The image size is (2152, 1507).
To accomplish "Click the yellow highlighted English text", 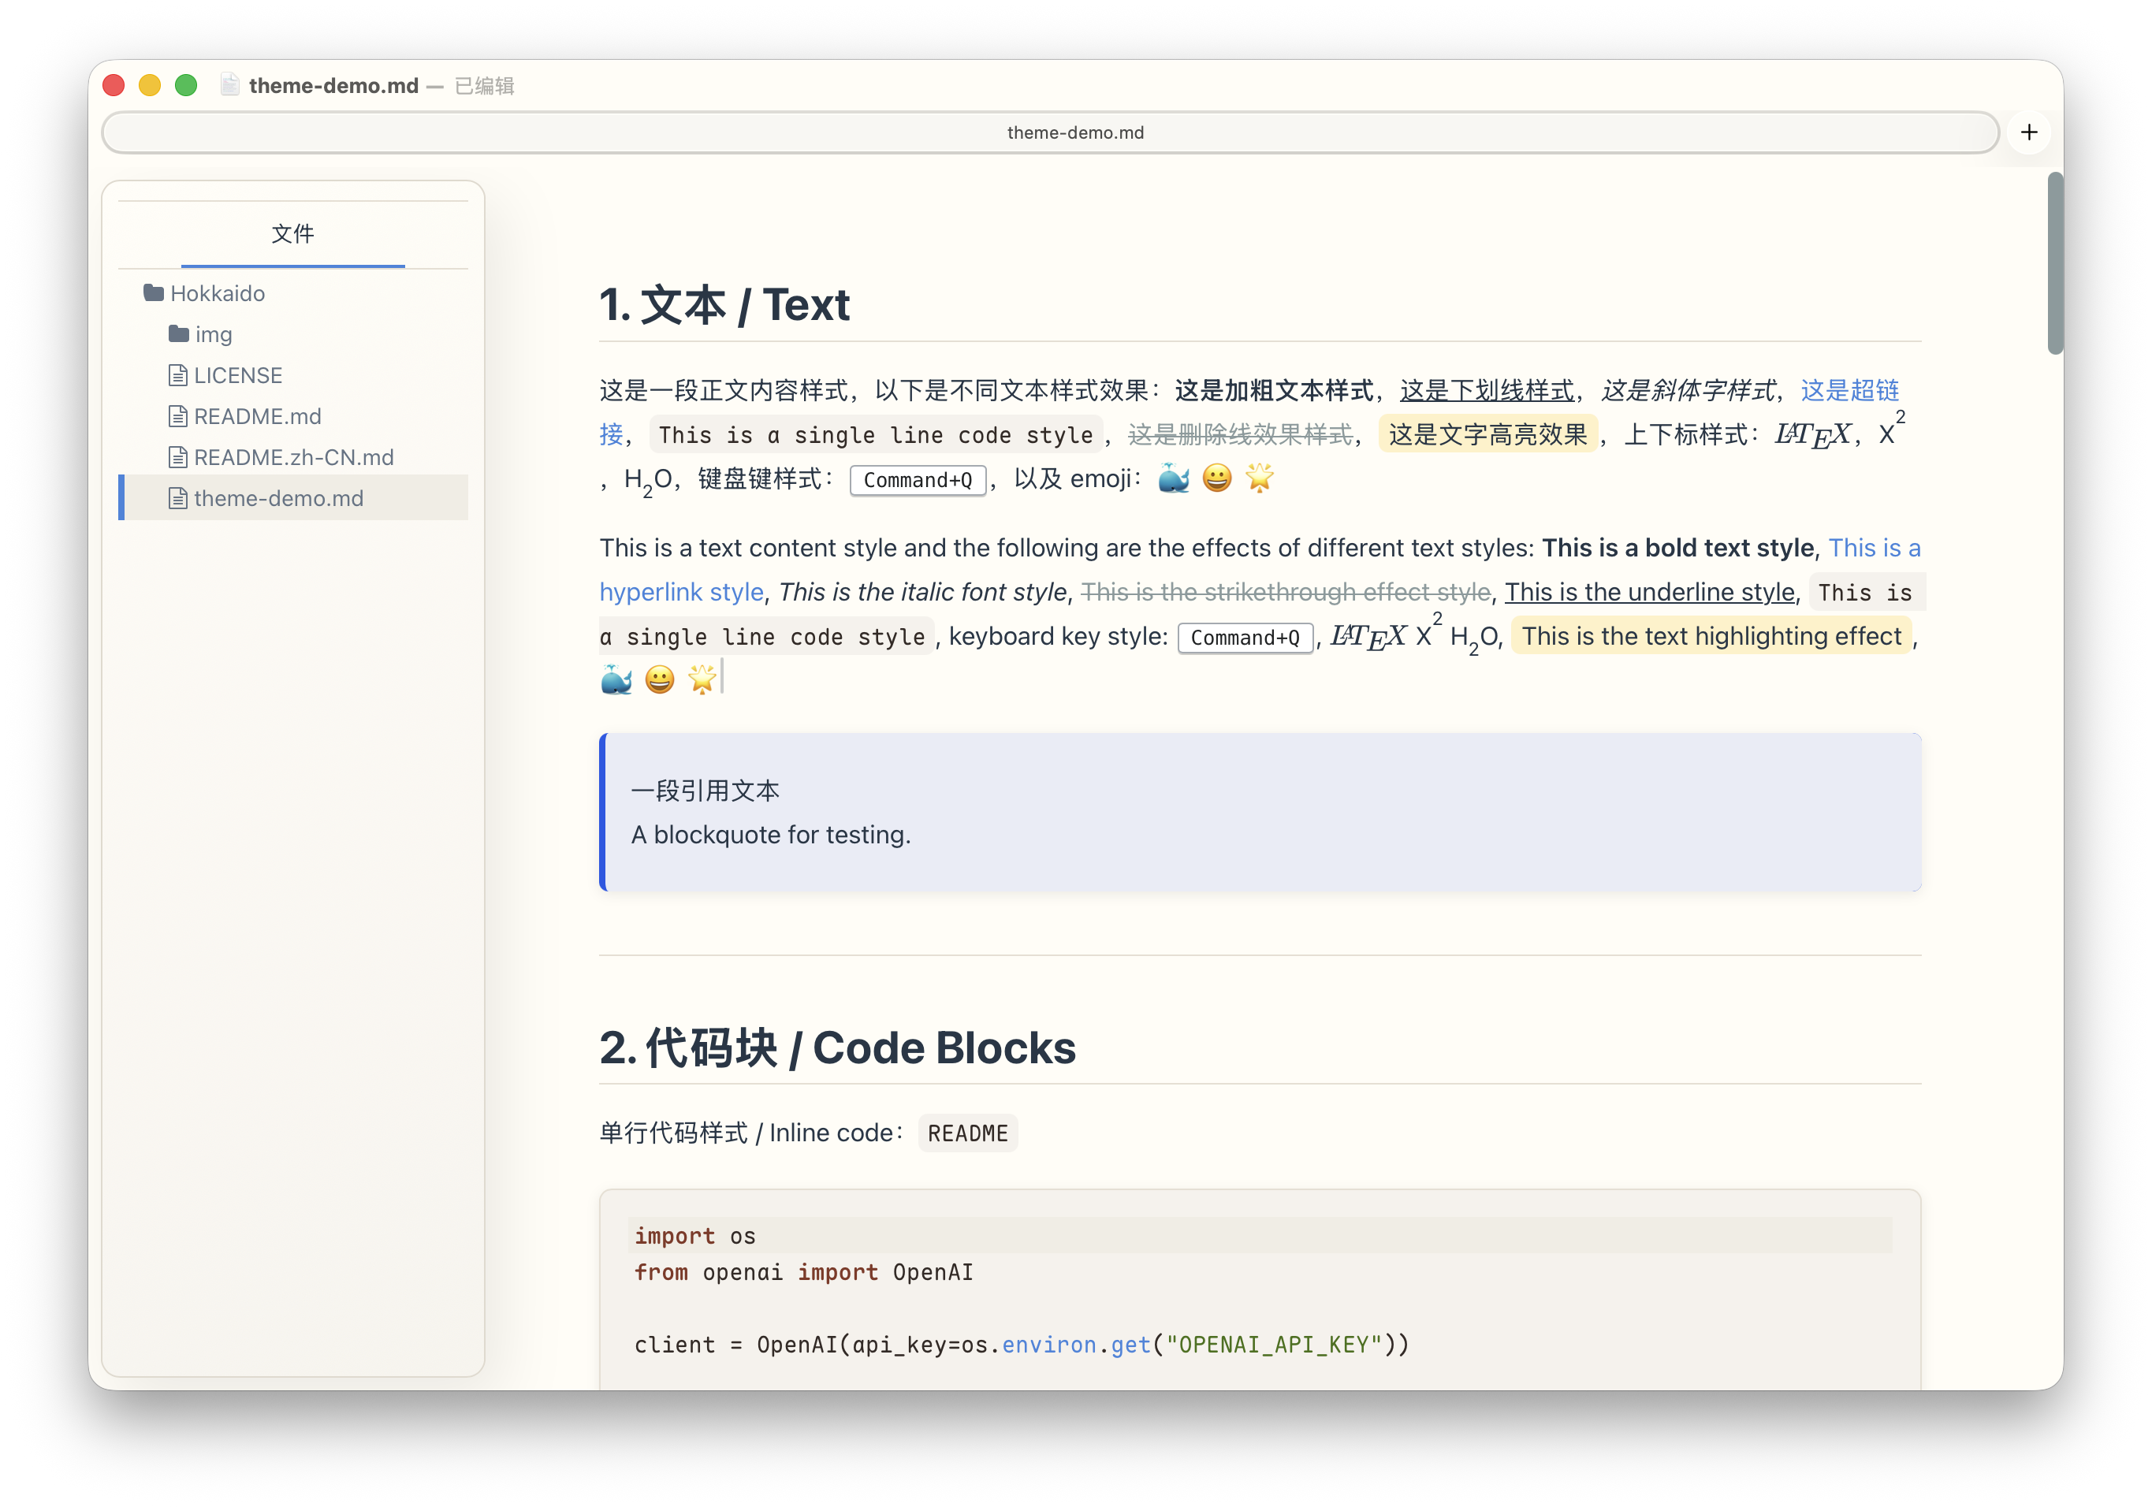I will coord(1711,636).
